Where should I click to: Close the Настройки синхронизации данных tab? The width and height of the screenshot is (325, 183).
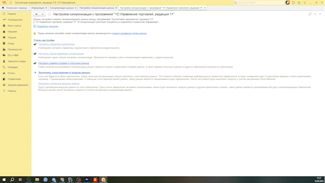116,8
